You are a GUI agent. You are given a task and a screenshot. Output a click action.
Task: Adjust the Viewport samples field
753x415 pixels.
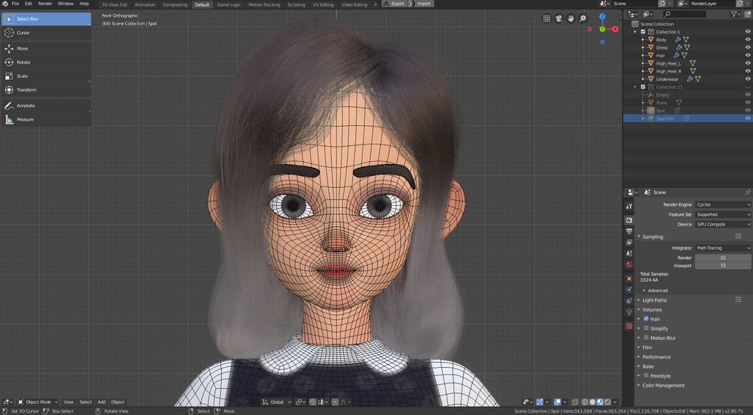pyautogui.click(x=723, y=265)
